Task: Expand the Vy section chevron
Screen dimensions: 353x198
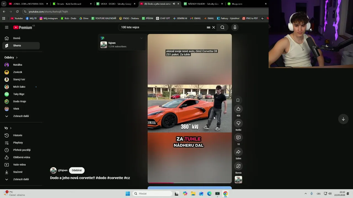Action: [x=11, y=128]
